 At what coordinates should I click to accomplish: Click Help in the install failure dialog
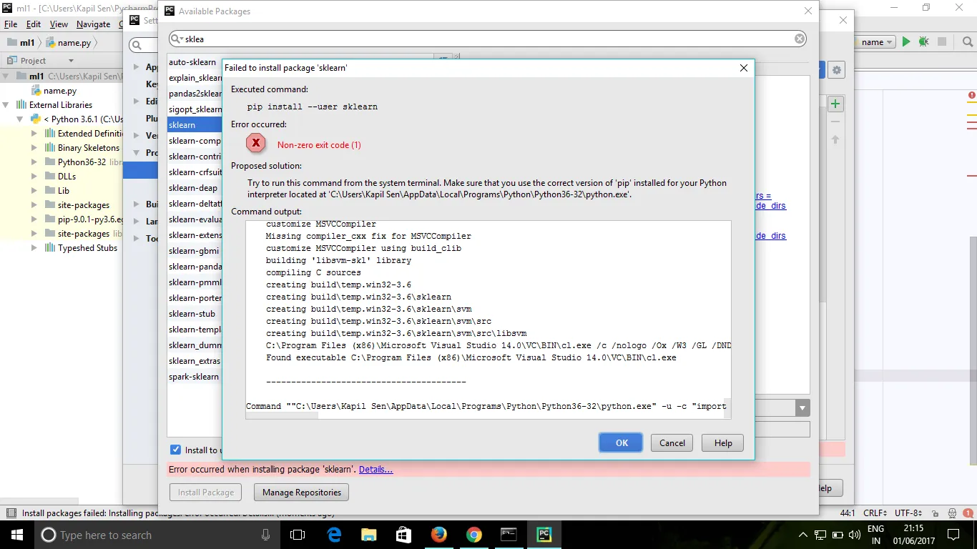(722, 442)
